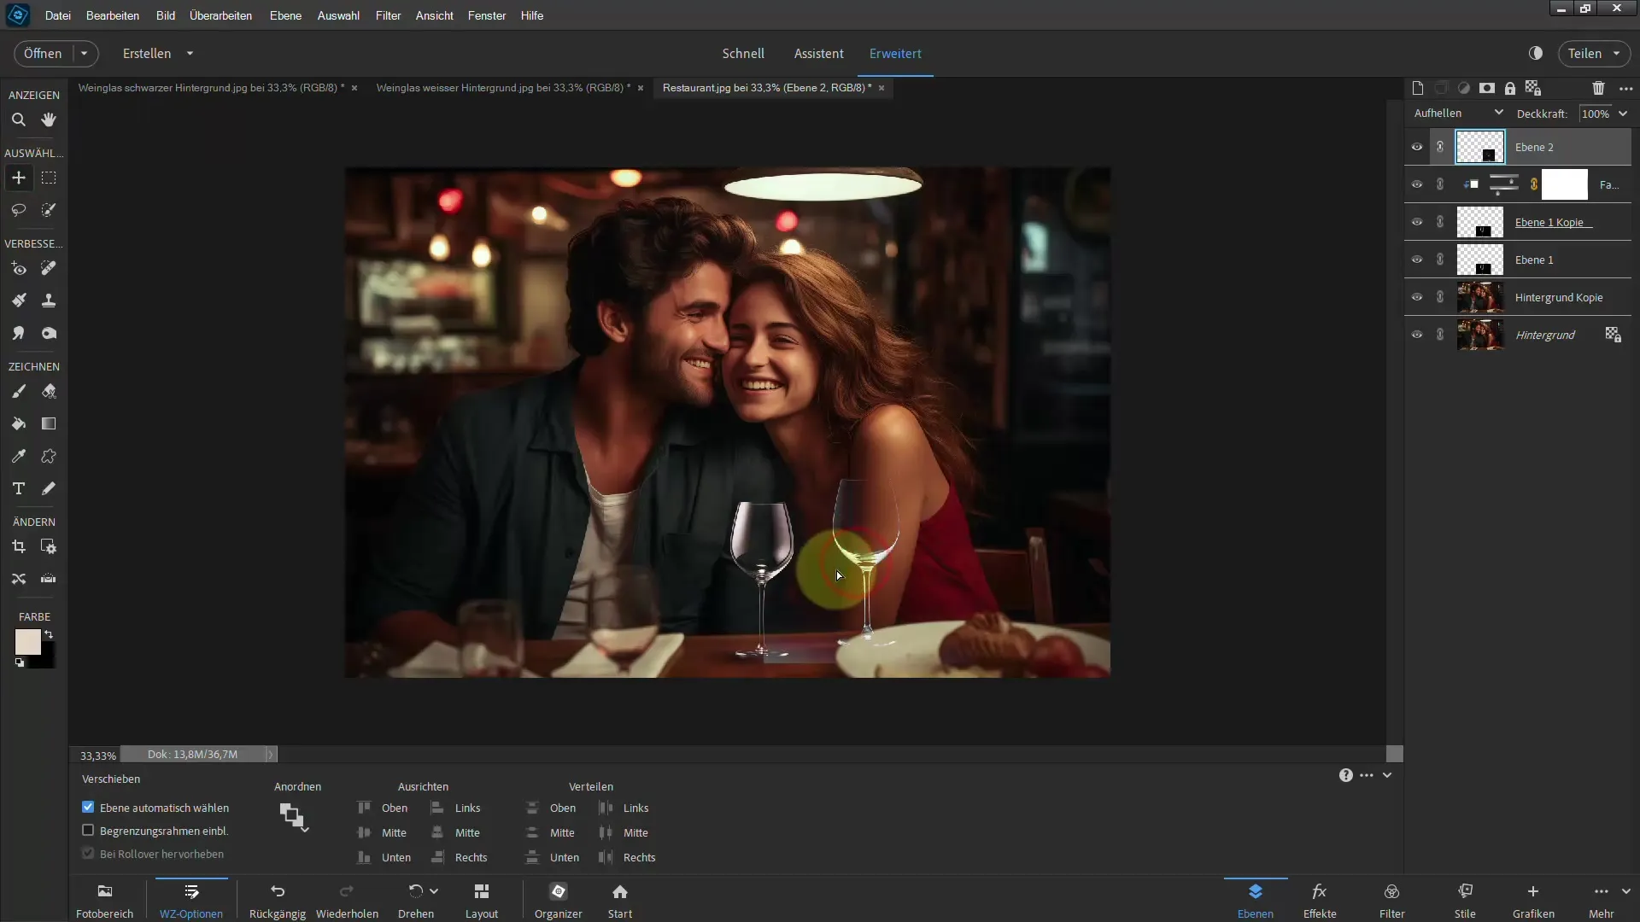The image size is (1640, 922).
Task: Open the Organizer
Action: point(559,901)
